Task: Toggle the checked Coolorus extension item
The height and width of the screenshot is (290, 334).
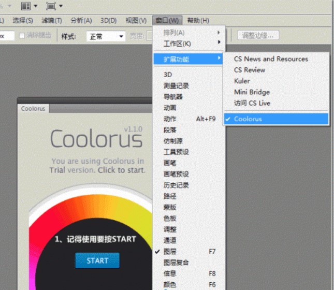Action: coord(276,119)
